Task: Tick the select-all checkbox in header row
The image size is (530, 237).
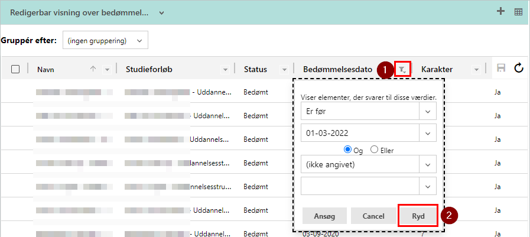Action: click(x=16, y=69)
